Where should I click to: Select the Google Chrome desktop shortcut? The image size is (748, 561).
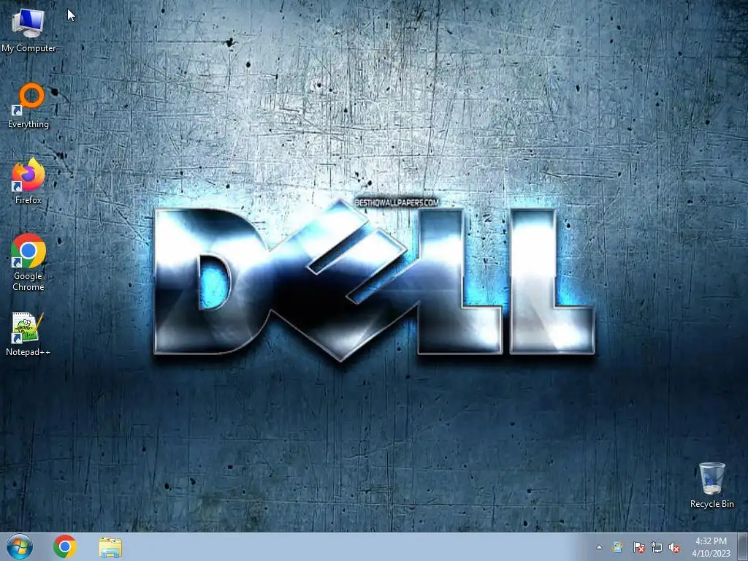tap(28, 262)
